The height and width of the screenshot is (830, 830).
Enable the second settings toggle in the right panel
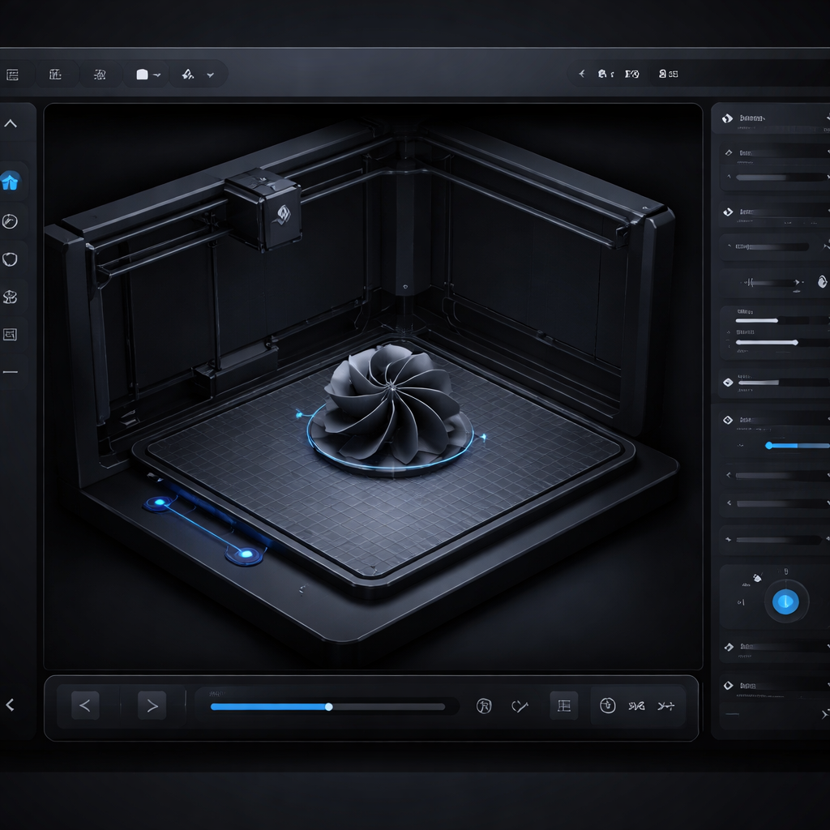click(727, 151)
